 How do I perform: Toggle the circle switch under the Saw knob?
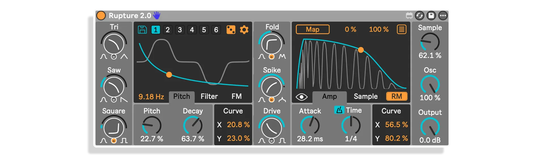tap(114, 100)
